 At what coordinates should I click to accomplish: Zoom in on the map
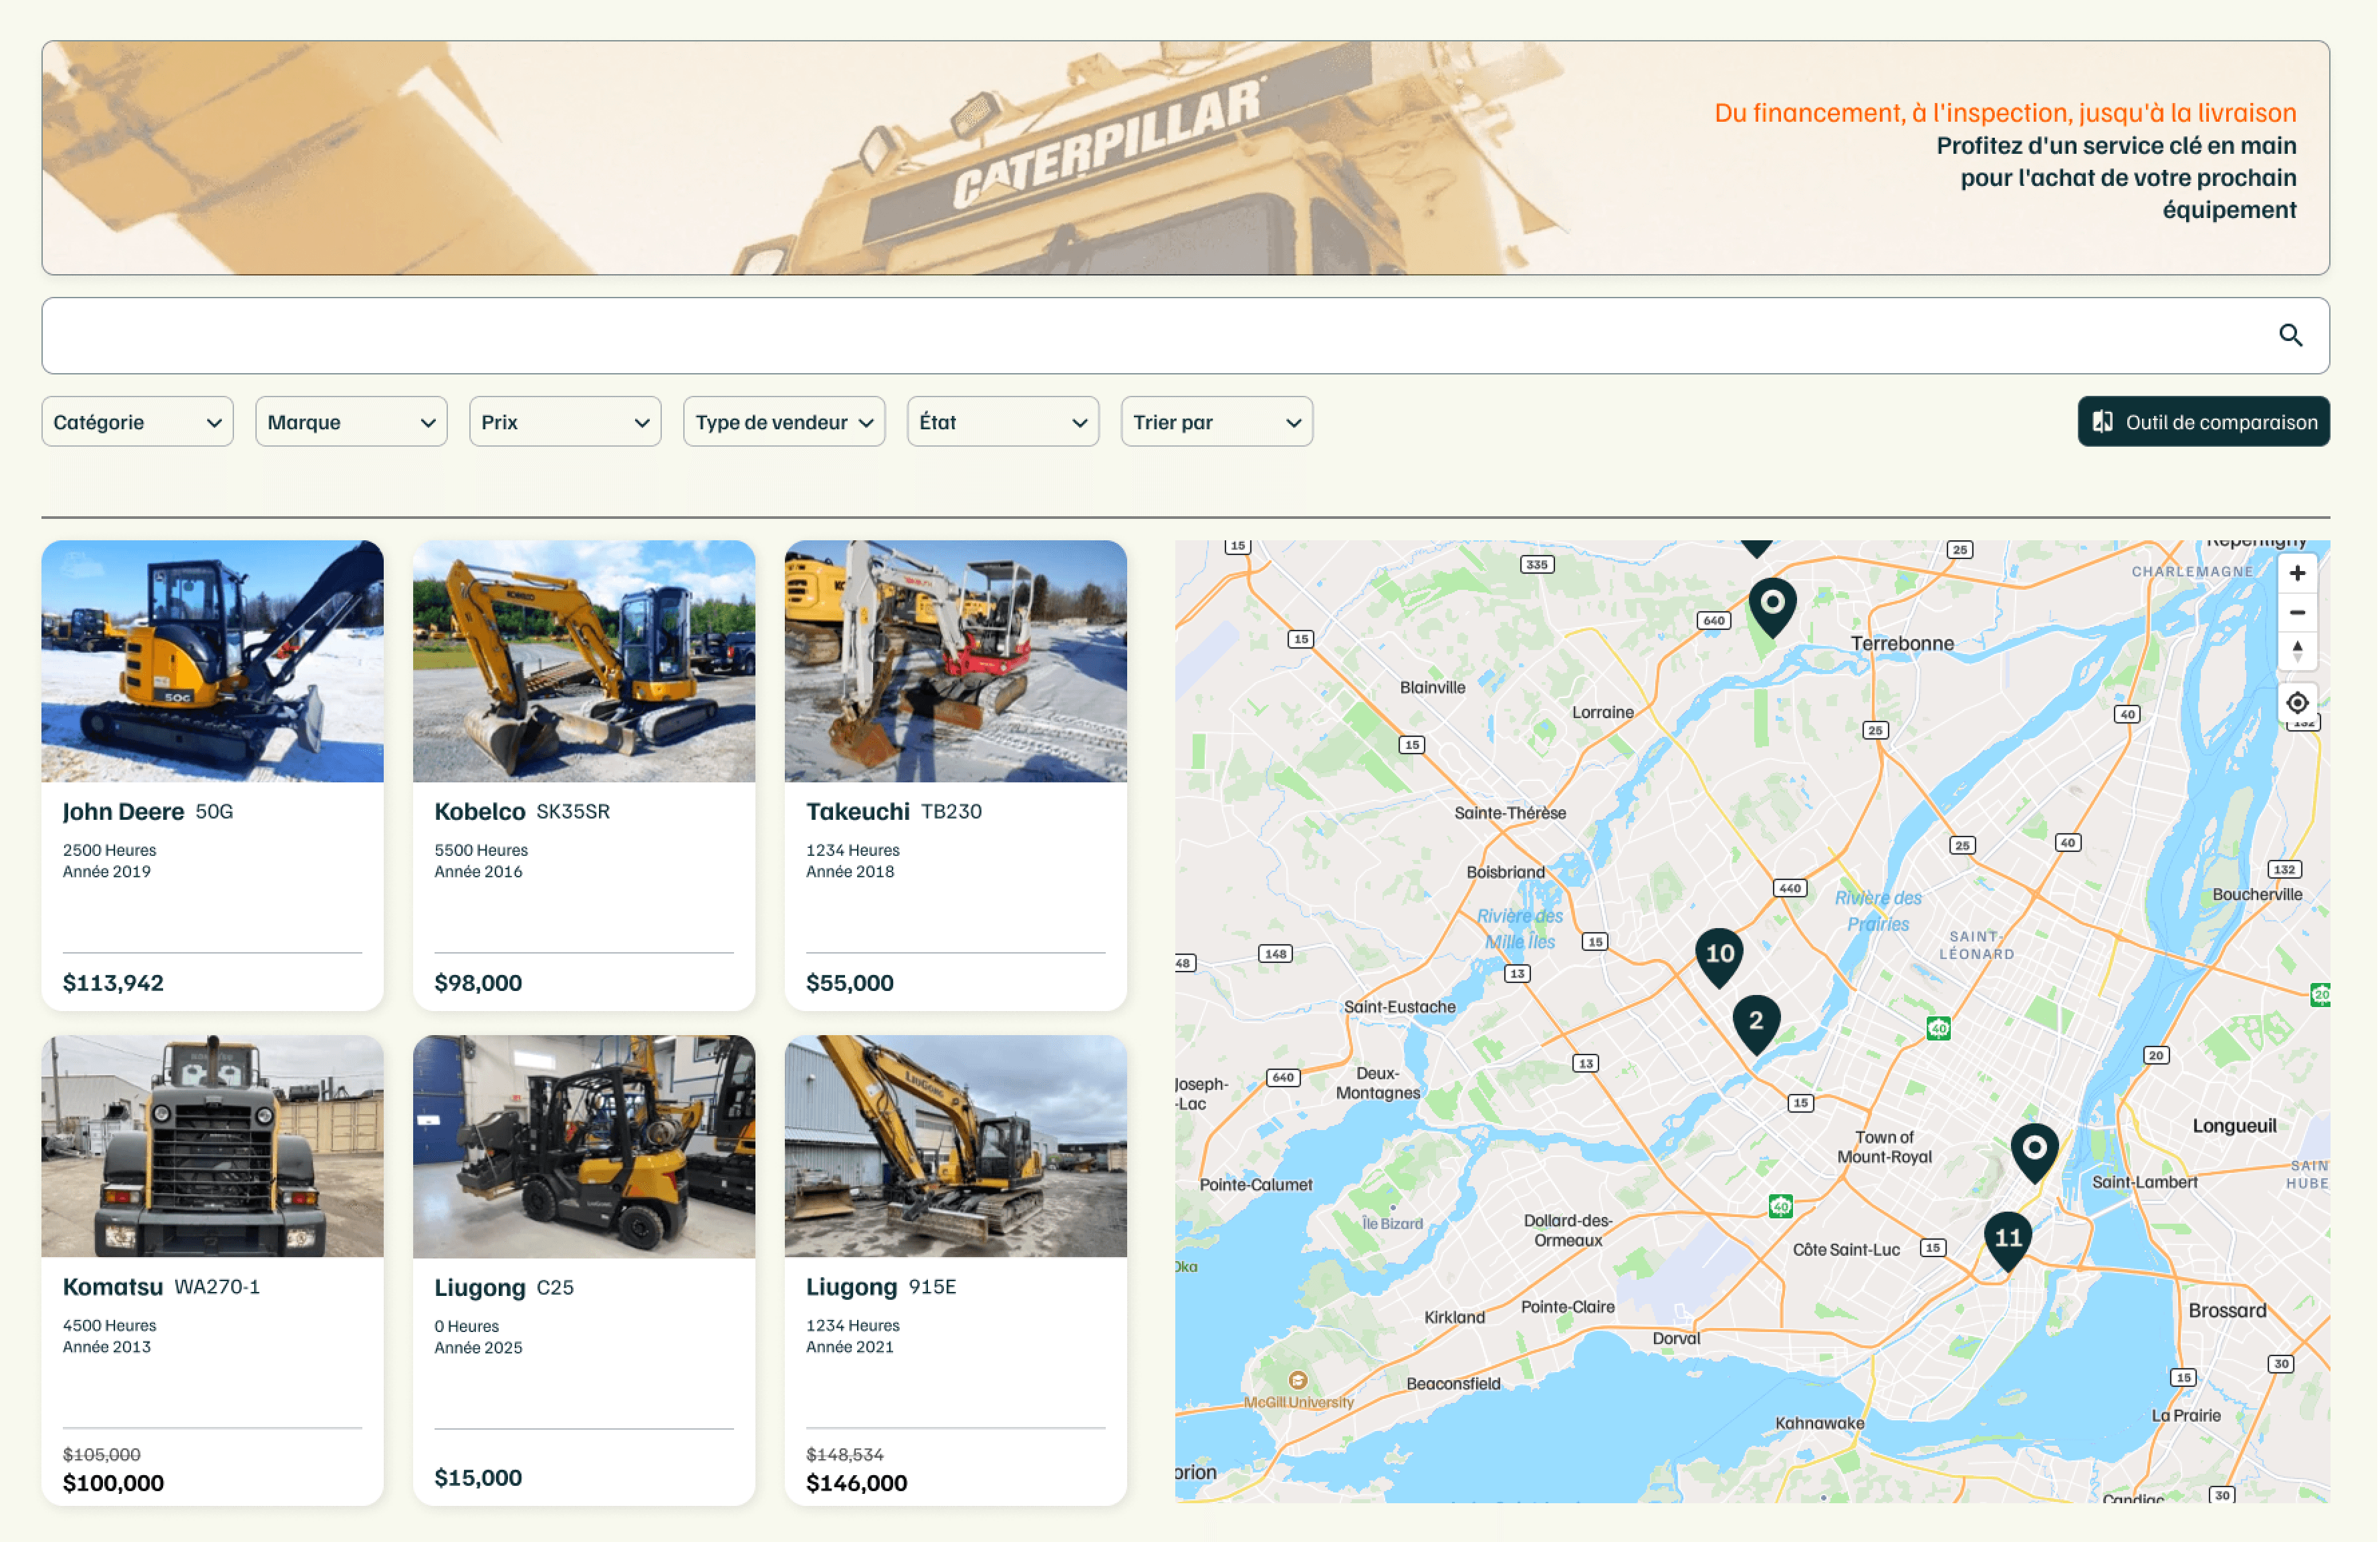click(2297, 573)
